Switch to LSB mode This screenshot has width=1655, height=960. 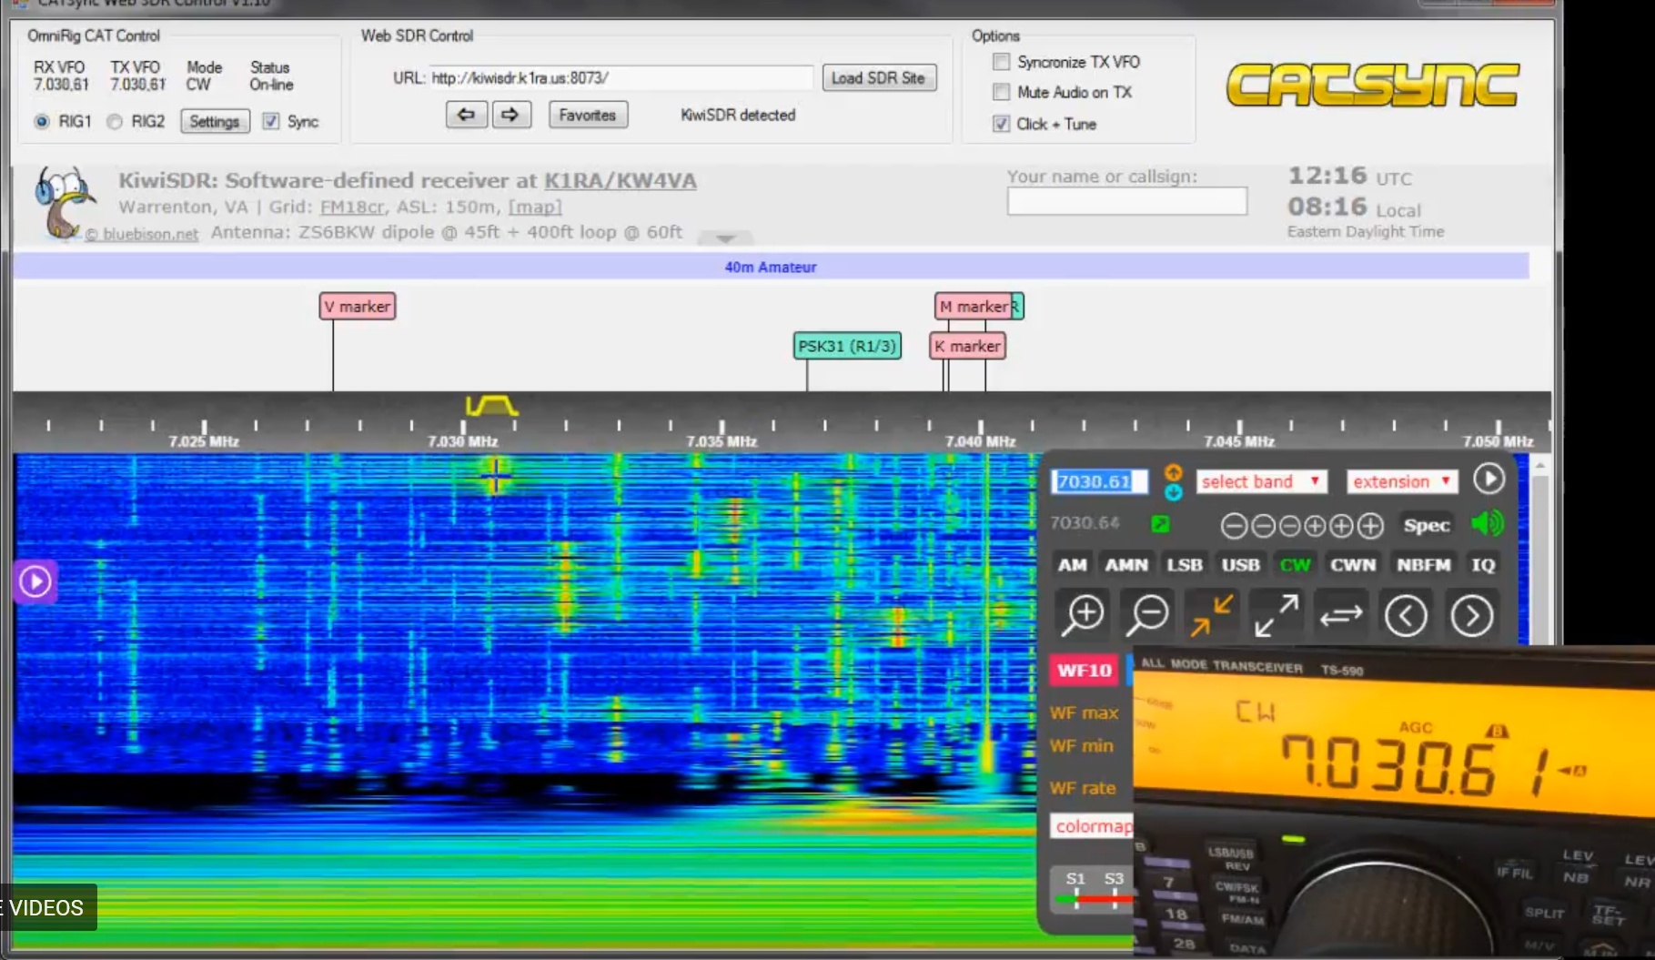tap(1185, 565)
